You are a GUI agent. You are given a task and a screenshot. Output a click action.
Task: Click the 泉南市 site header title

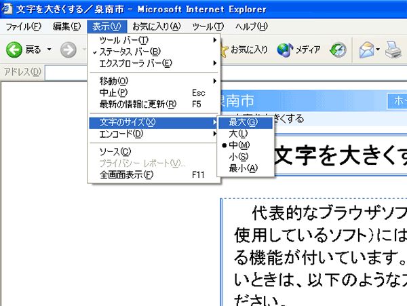(x=237, y=101)
